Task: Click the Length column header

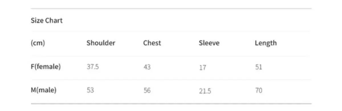Action: [x=266, y=43]
